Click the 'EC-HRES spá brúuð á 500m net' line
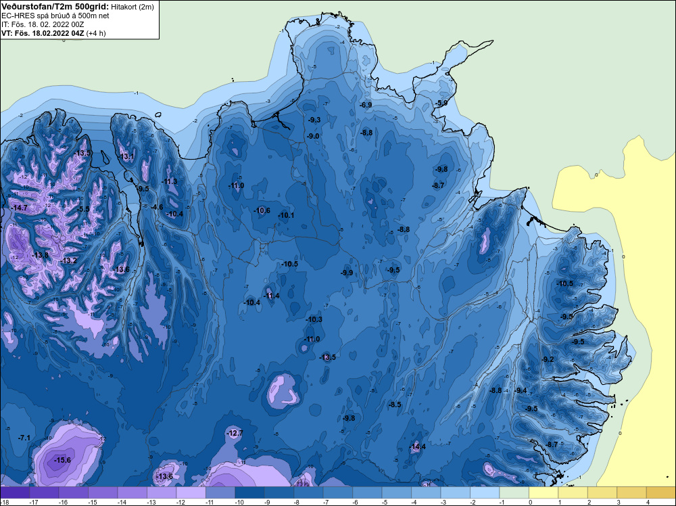676x506 pixels. tap(55, 16)
